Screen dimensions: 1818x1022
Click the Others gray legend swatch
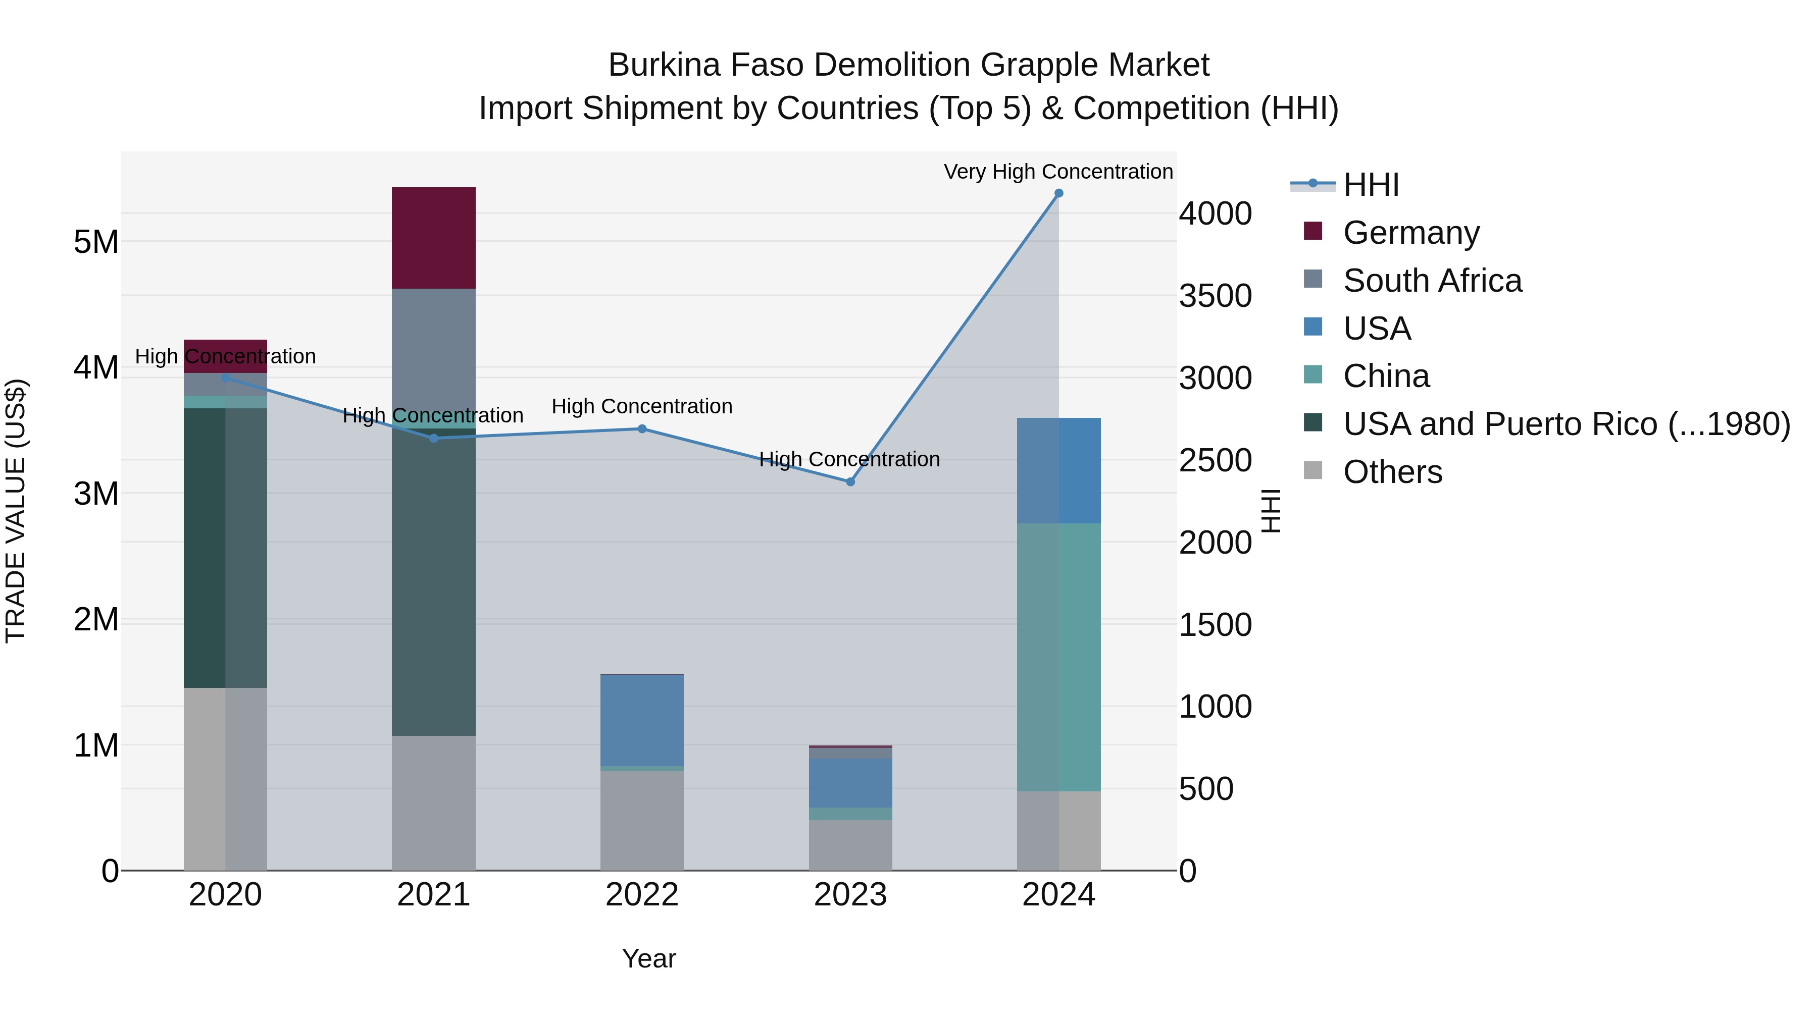pos(1312,470)
